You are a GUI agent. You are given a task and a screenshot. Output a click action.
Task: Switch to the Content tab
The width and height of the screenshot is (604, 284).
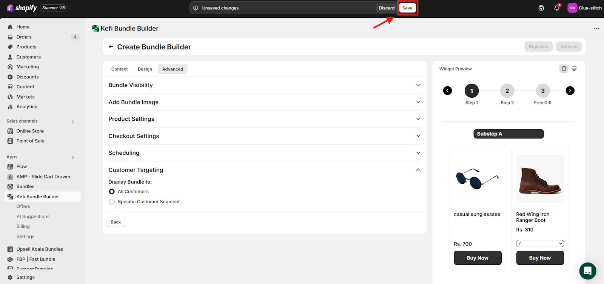119,69
